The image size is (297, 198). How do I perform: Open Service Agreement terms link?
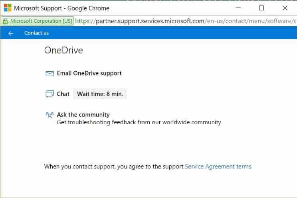coord(219,167)
